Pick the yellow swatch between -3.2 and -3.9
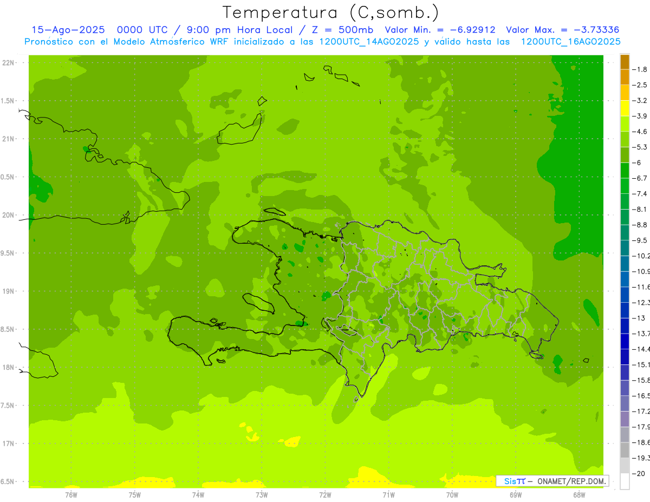Screen dimensions: 650x502 tap(625, 108)
